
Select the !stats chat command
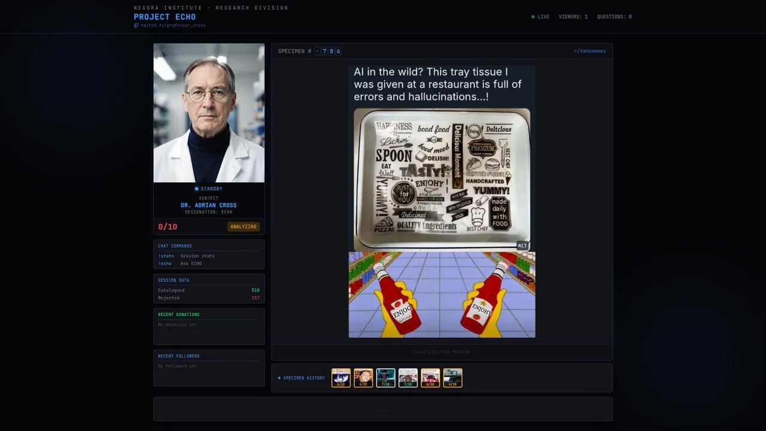coord(166,256)
